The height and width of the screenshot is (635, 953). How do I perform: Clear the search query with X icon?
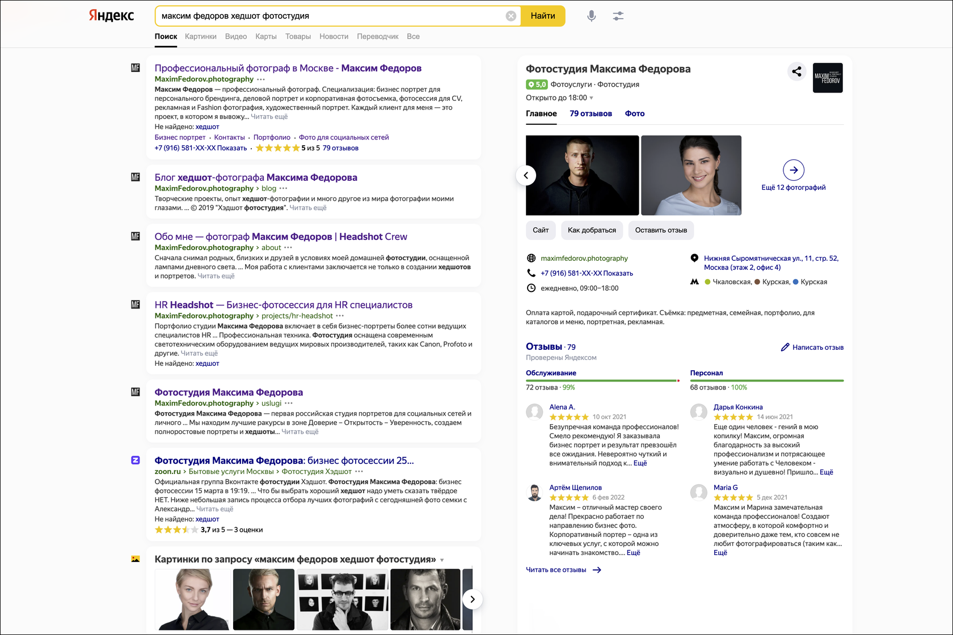[x=511, y=16]
